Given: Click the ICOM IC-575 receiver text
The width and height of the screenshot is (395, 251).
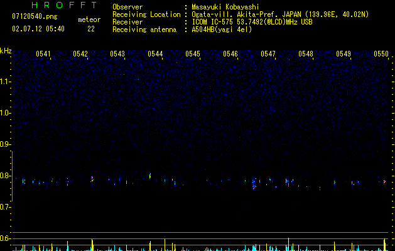Looking at the screenshot, I should (252, 22).
